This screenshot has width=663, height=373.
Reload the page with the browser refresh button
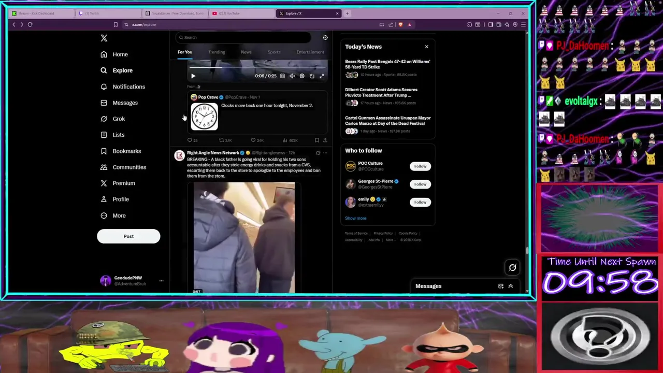[30, 24]
